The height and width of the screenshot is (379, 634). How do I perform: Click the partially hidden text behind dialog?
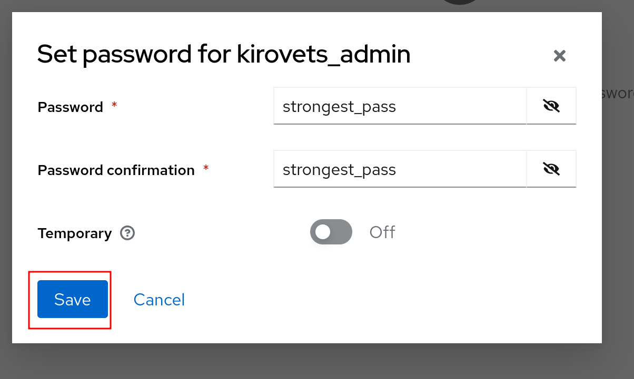tap(618, 94)
